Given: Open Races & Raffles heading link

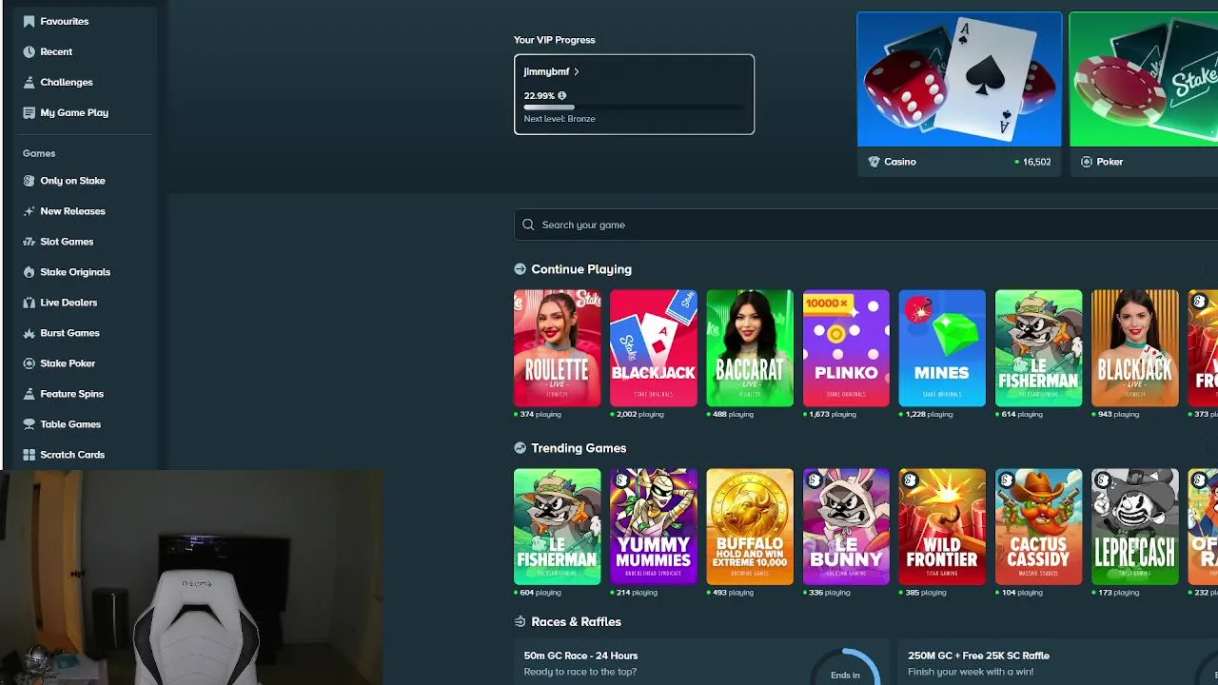Looking at the screenshot, I should [x=576, y=622].
